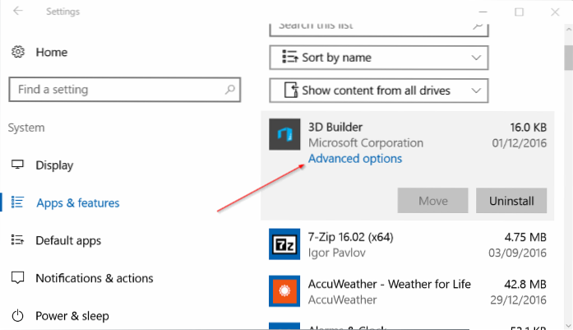Image resolution: width=573 pixels, height=330 pixels.
Task: Select the 7-Zip app icon
Action: click(284, 243)
